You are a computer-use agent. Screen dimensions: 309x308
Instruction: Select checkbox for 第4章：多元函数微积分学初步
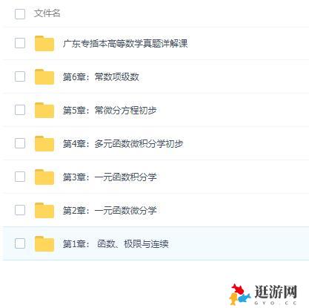20,143
